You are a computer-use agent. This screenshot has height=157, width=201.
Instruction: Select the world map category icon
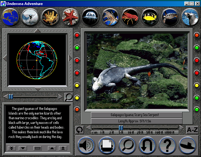click(x=10, y=17)
